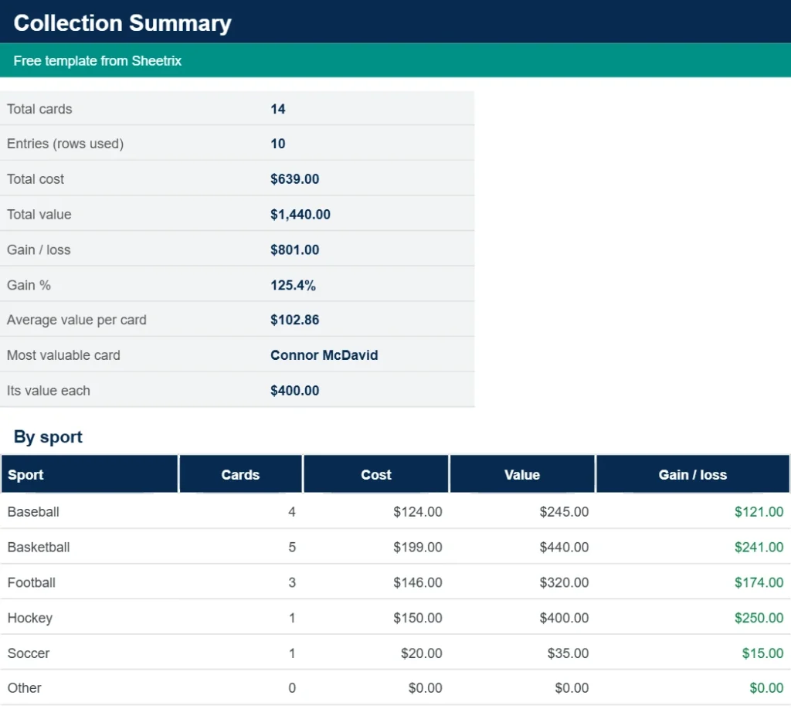Select the 'Free template from Sheetrix' text
The height and width of the screenshot is (719, 791).
coord(97,61)
